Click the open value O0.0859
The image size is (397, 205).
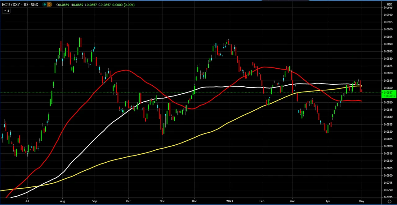(x=63, y=5)
